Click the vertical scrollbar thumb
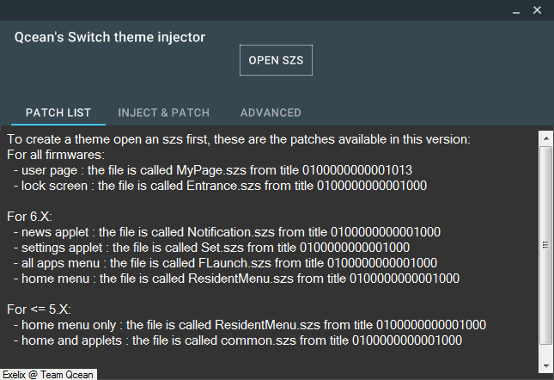 pos(545,245)
